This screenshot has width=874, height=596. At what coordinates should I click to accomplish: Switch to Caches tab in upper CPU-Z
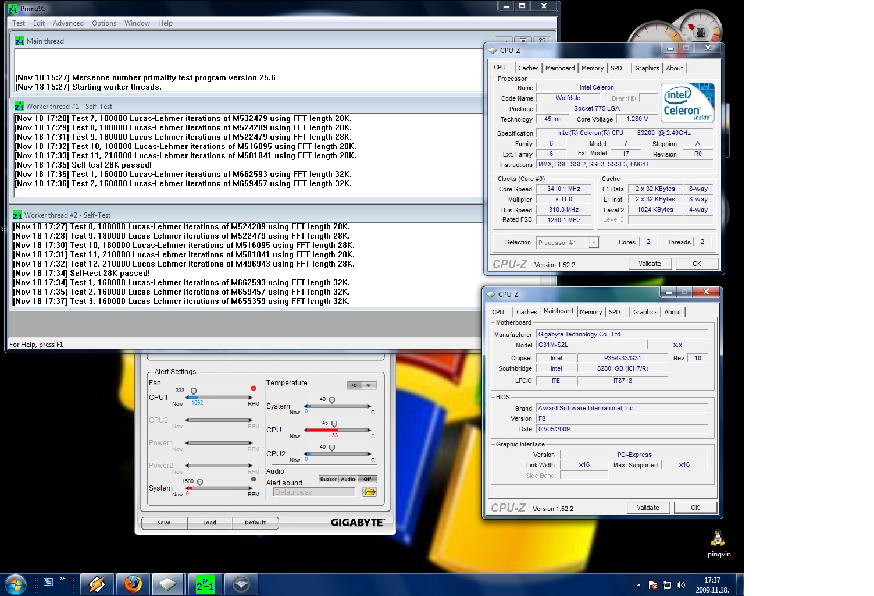tap(529, 68)
